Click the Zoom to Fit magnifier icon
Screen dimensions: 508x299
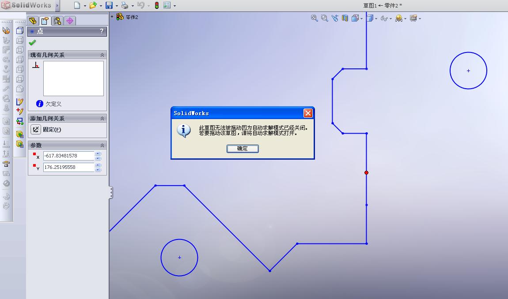tap(314, 18)
